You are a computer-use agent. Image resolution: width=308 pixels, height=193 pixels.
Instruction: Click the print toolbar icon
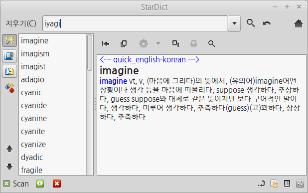coord(194,43)
